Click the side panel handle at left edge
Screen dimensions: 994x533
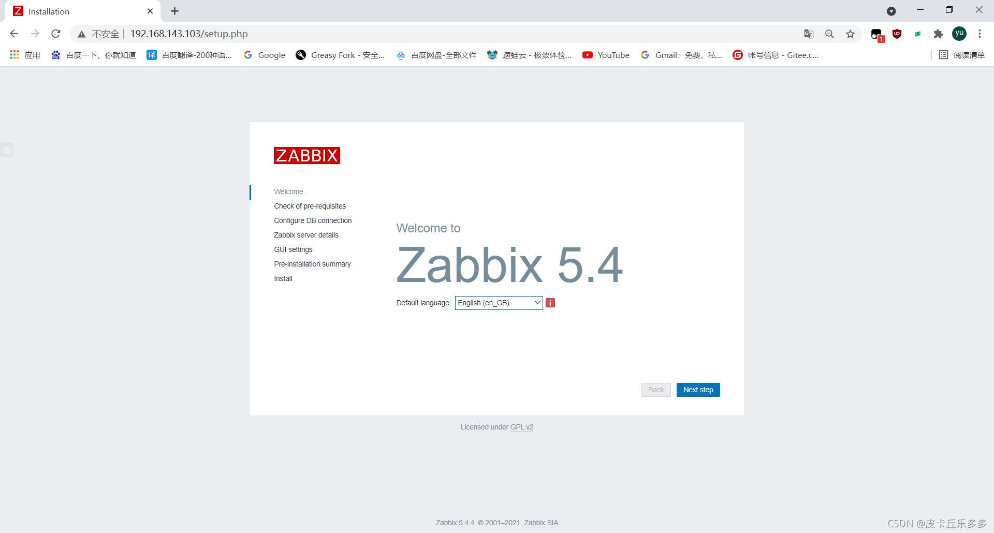click(x=6, y=150)
